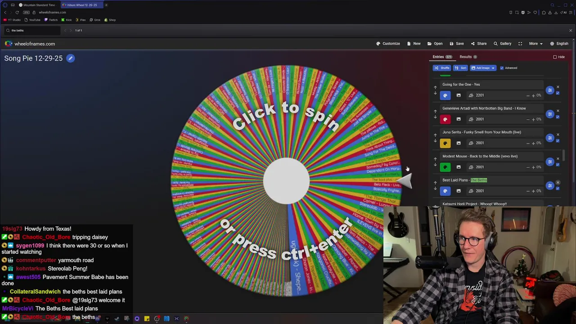Screen dimensions: 576x324
Task: Pick yellow color swatch for Juna Serita entry
Action: 445,143
